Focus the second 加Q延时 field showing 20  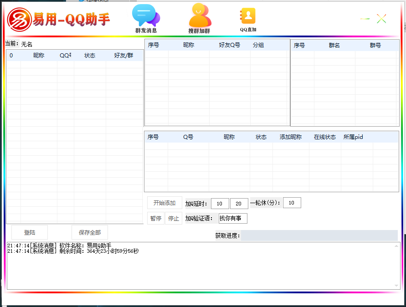click(x=239, y=204)
